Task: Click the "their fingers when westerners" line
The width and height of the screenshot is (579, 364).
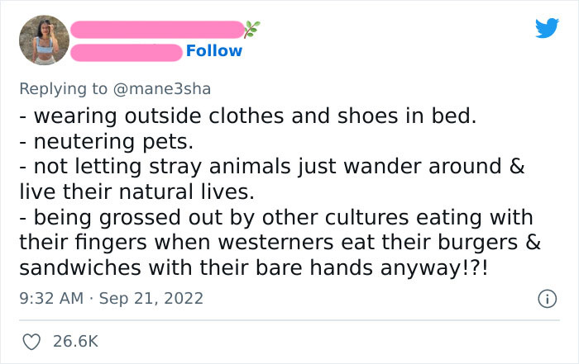Action: click(277, 243)
